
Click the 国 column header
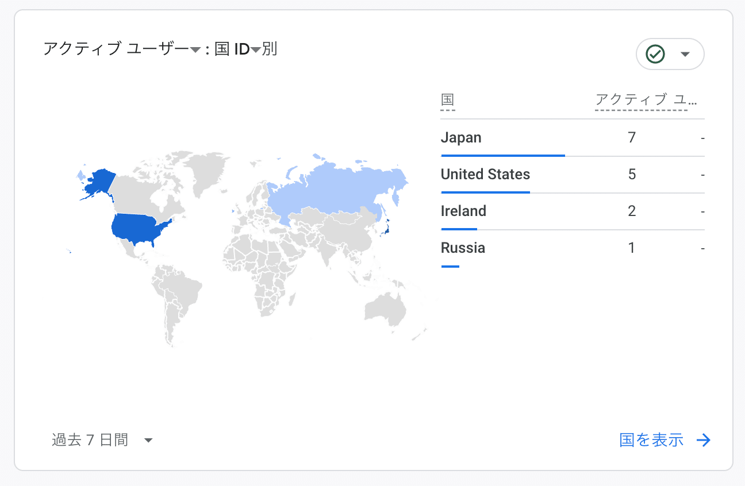point(447,101)
